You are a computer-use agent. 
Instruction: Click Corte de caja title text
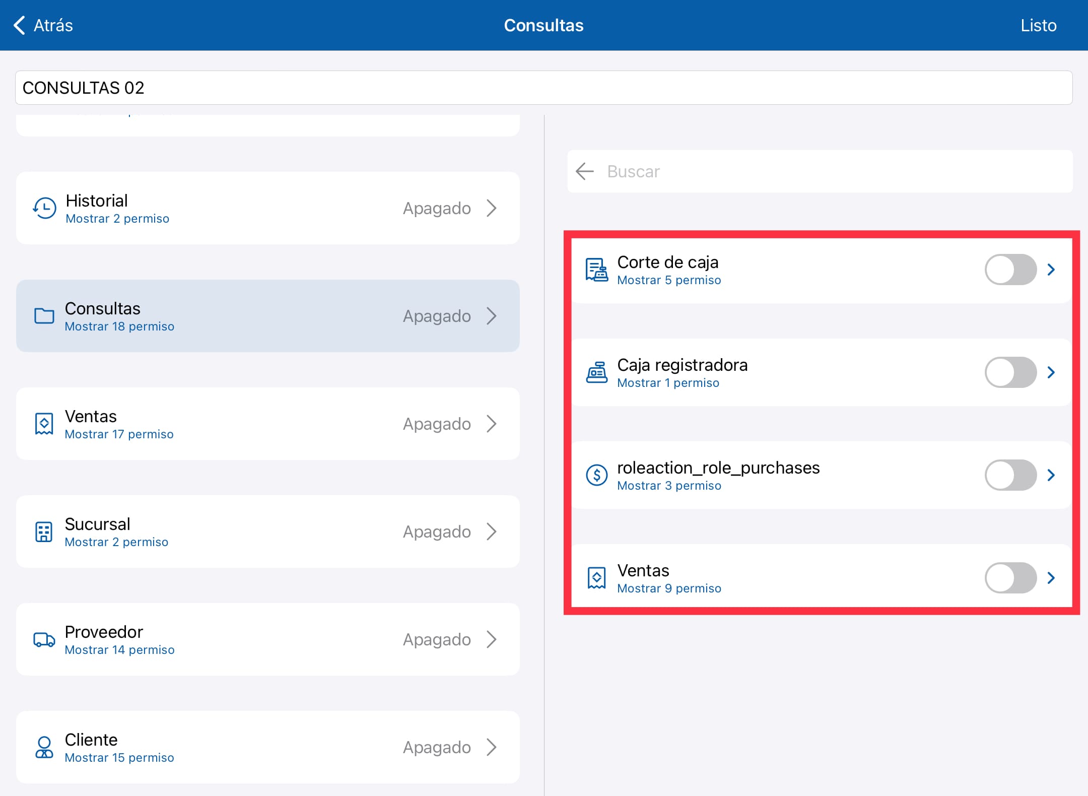(x=668, y=262)
